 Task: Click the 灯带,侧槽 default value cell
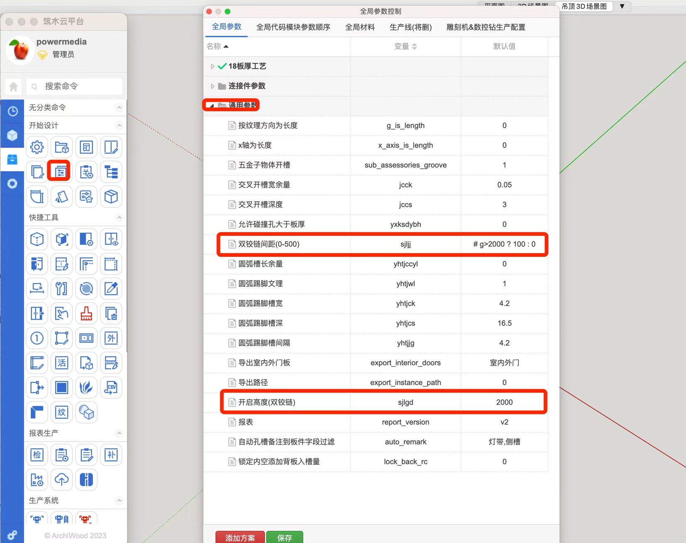pos(505,442)
